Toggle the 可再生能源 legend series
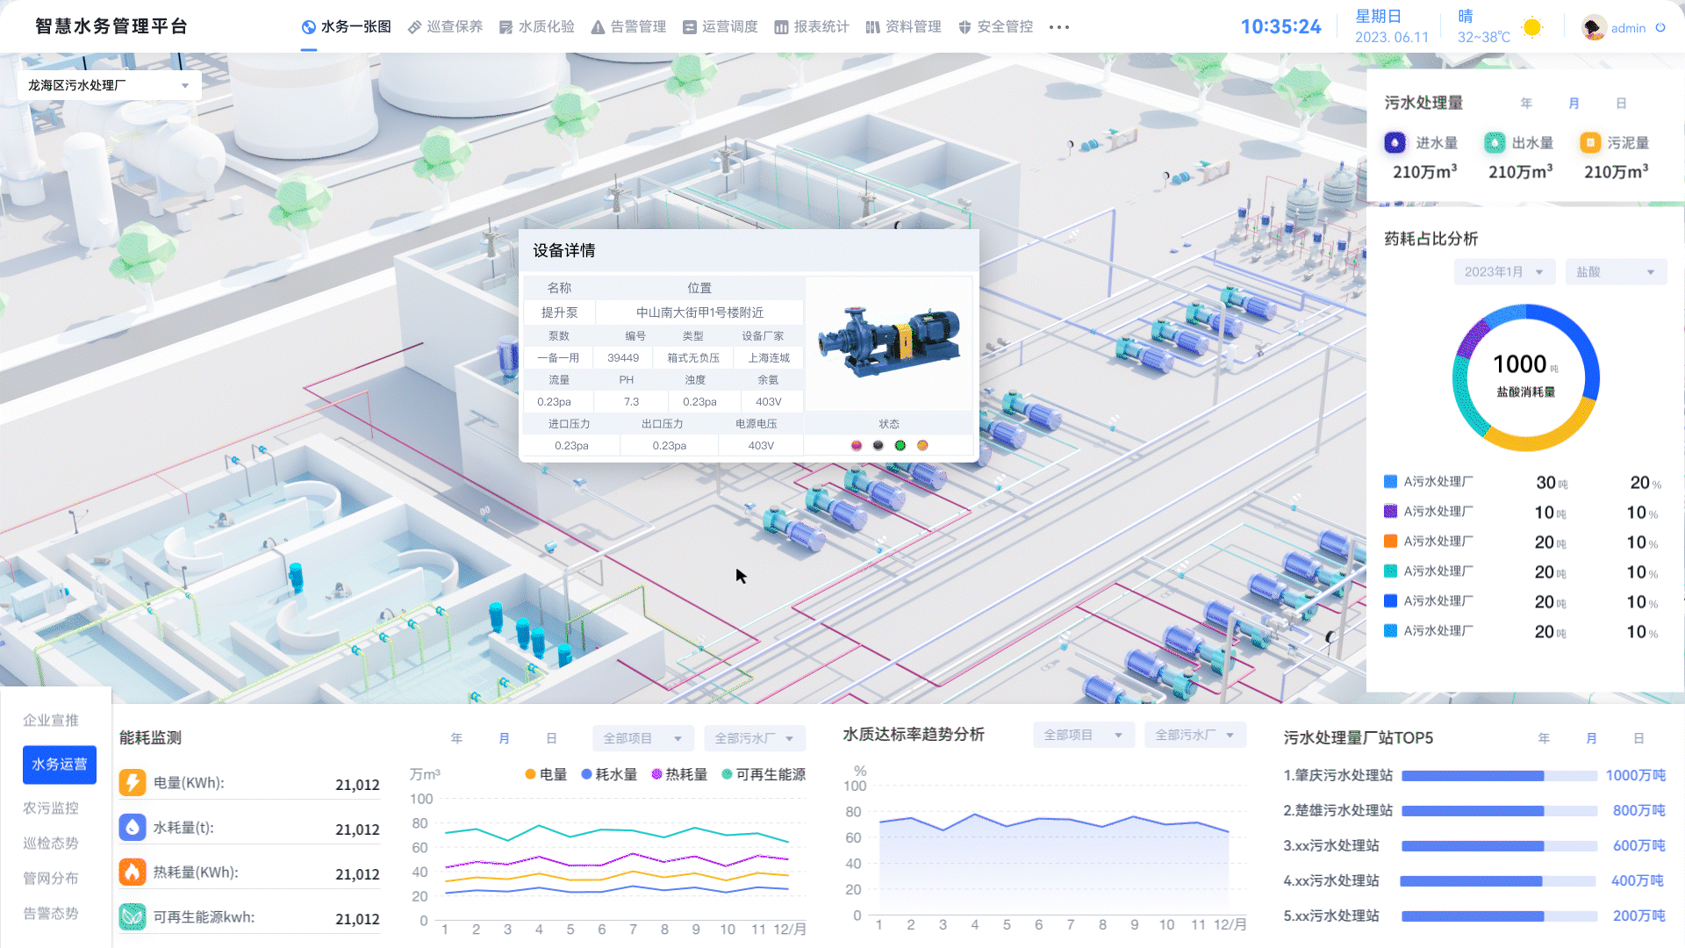The height and width of the screenshot is (948, 1685). 764,774
